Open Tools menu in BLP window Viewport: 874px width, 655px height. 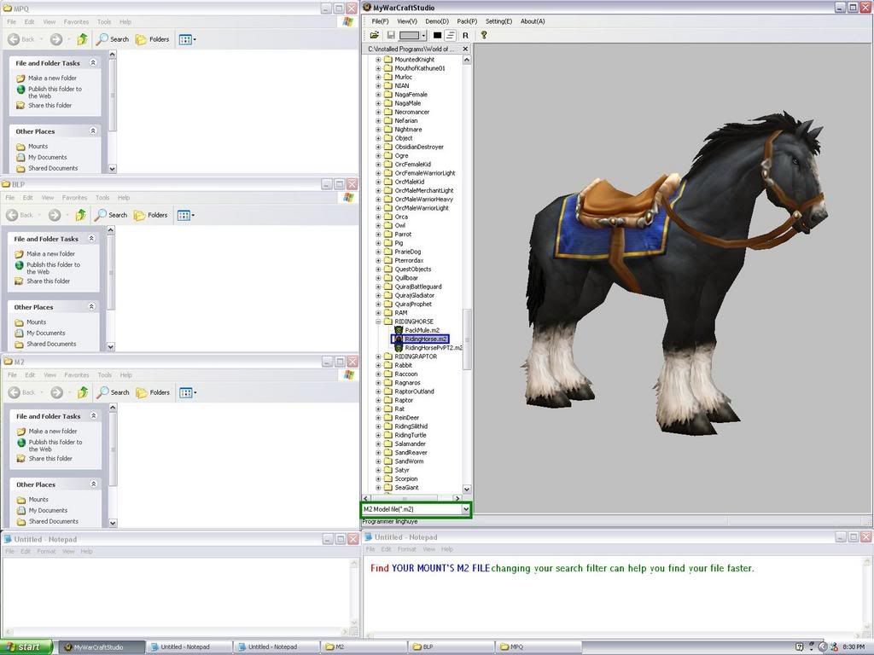coord(102,198)
